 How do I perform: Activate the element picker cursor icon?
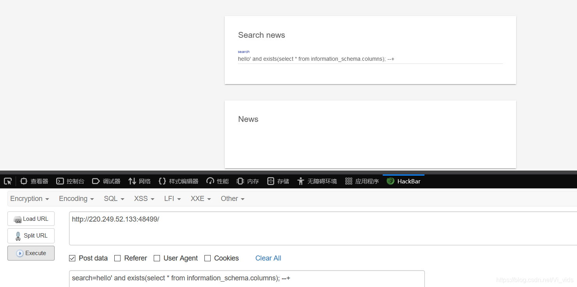click(x=8, y=181)
